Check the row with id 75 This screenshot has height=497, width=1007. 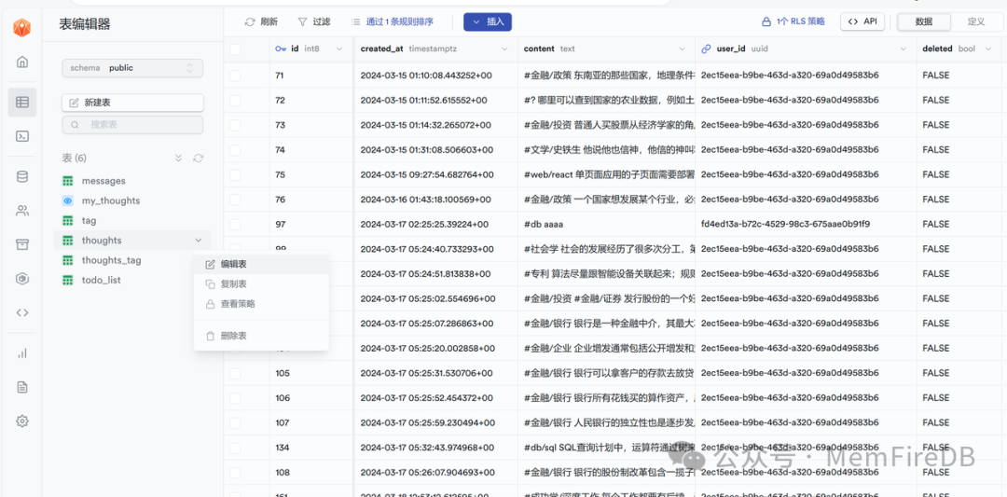click(235, 174)
